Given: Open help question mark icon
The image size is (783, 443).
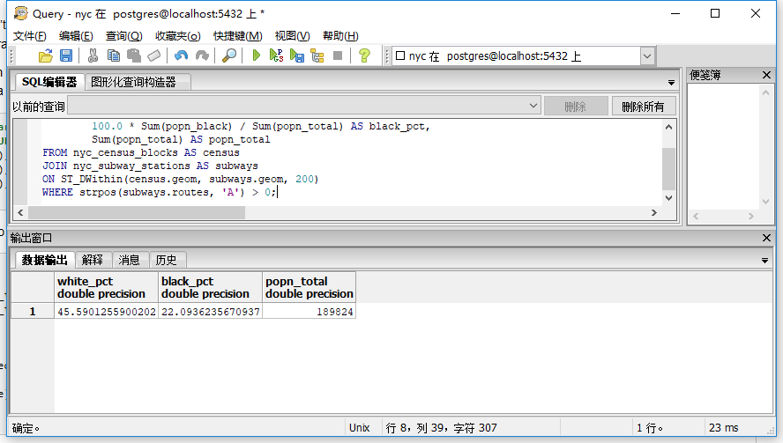Looking at the screenshot, I should 364,55.
